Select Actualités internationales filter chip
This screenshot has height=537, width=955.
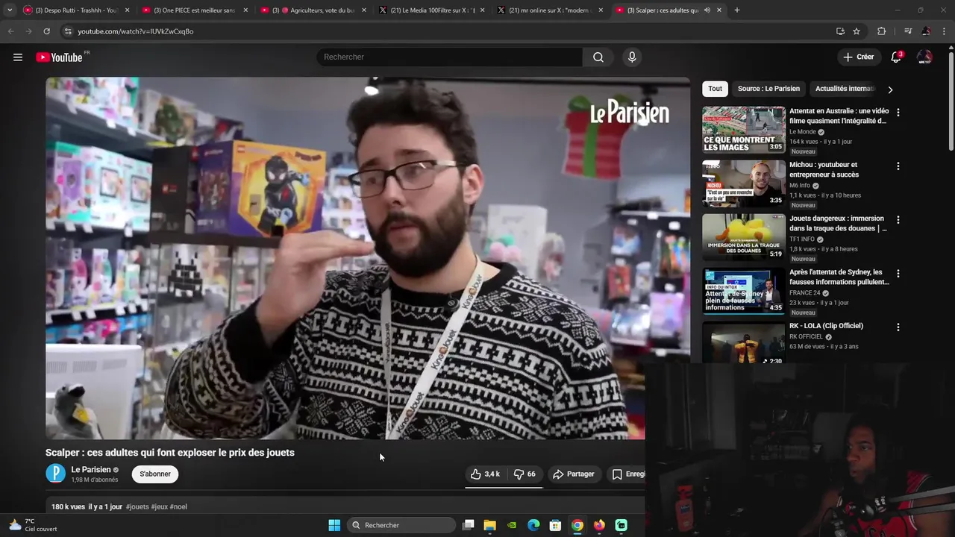844,89
